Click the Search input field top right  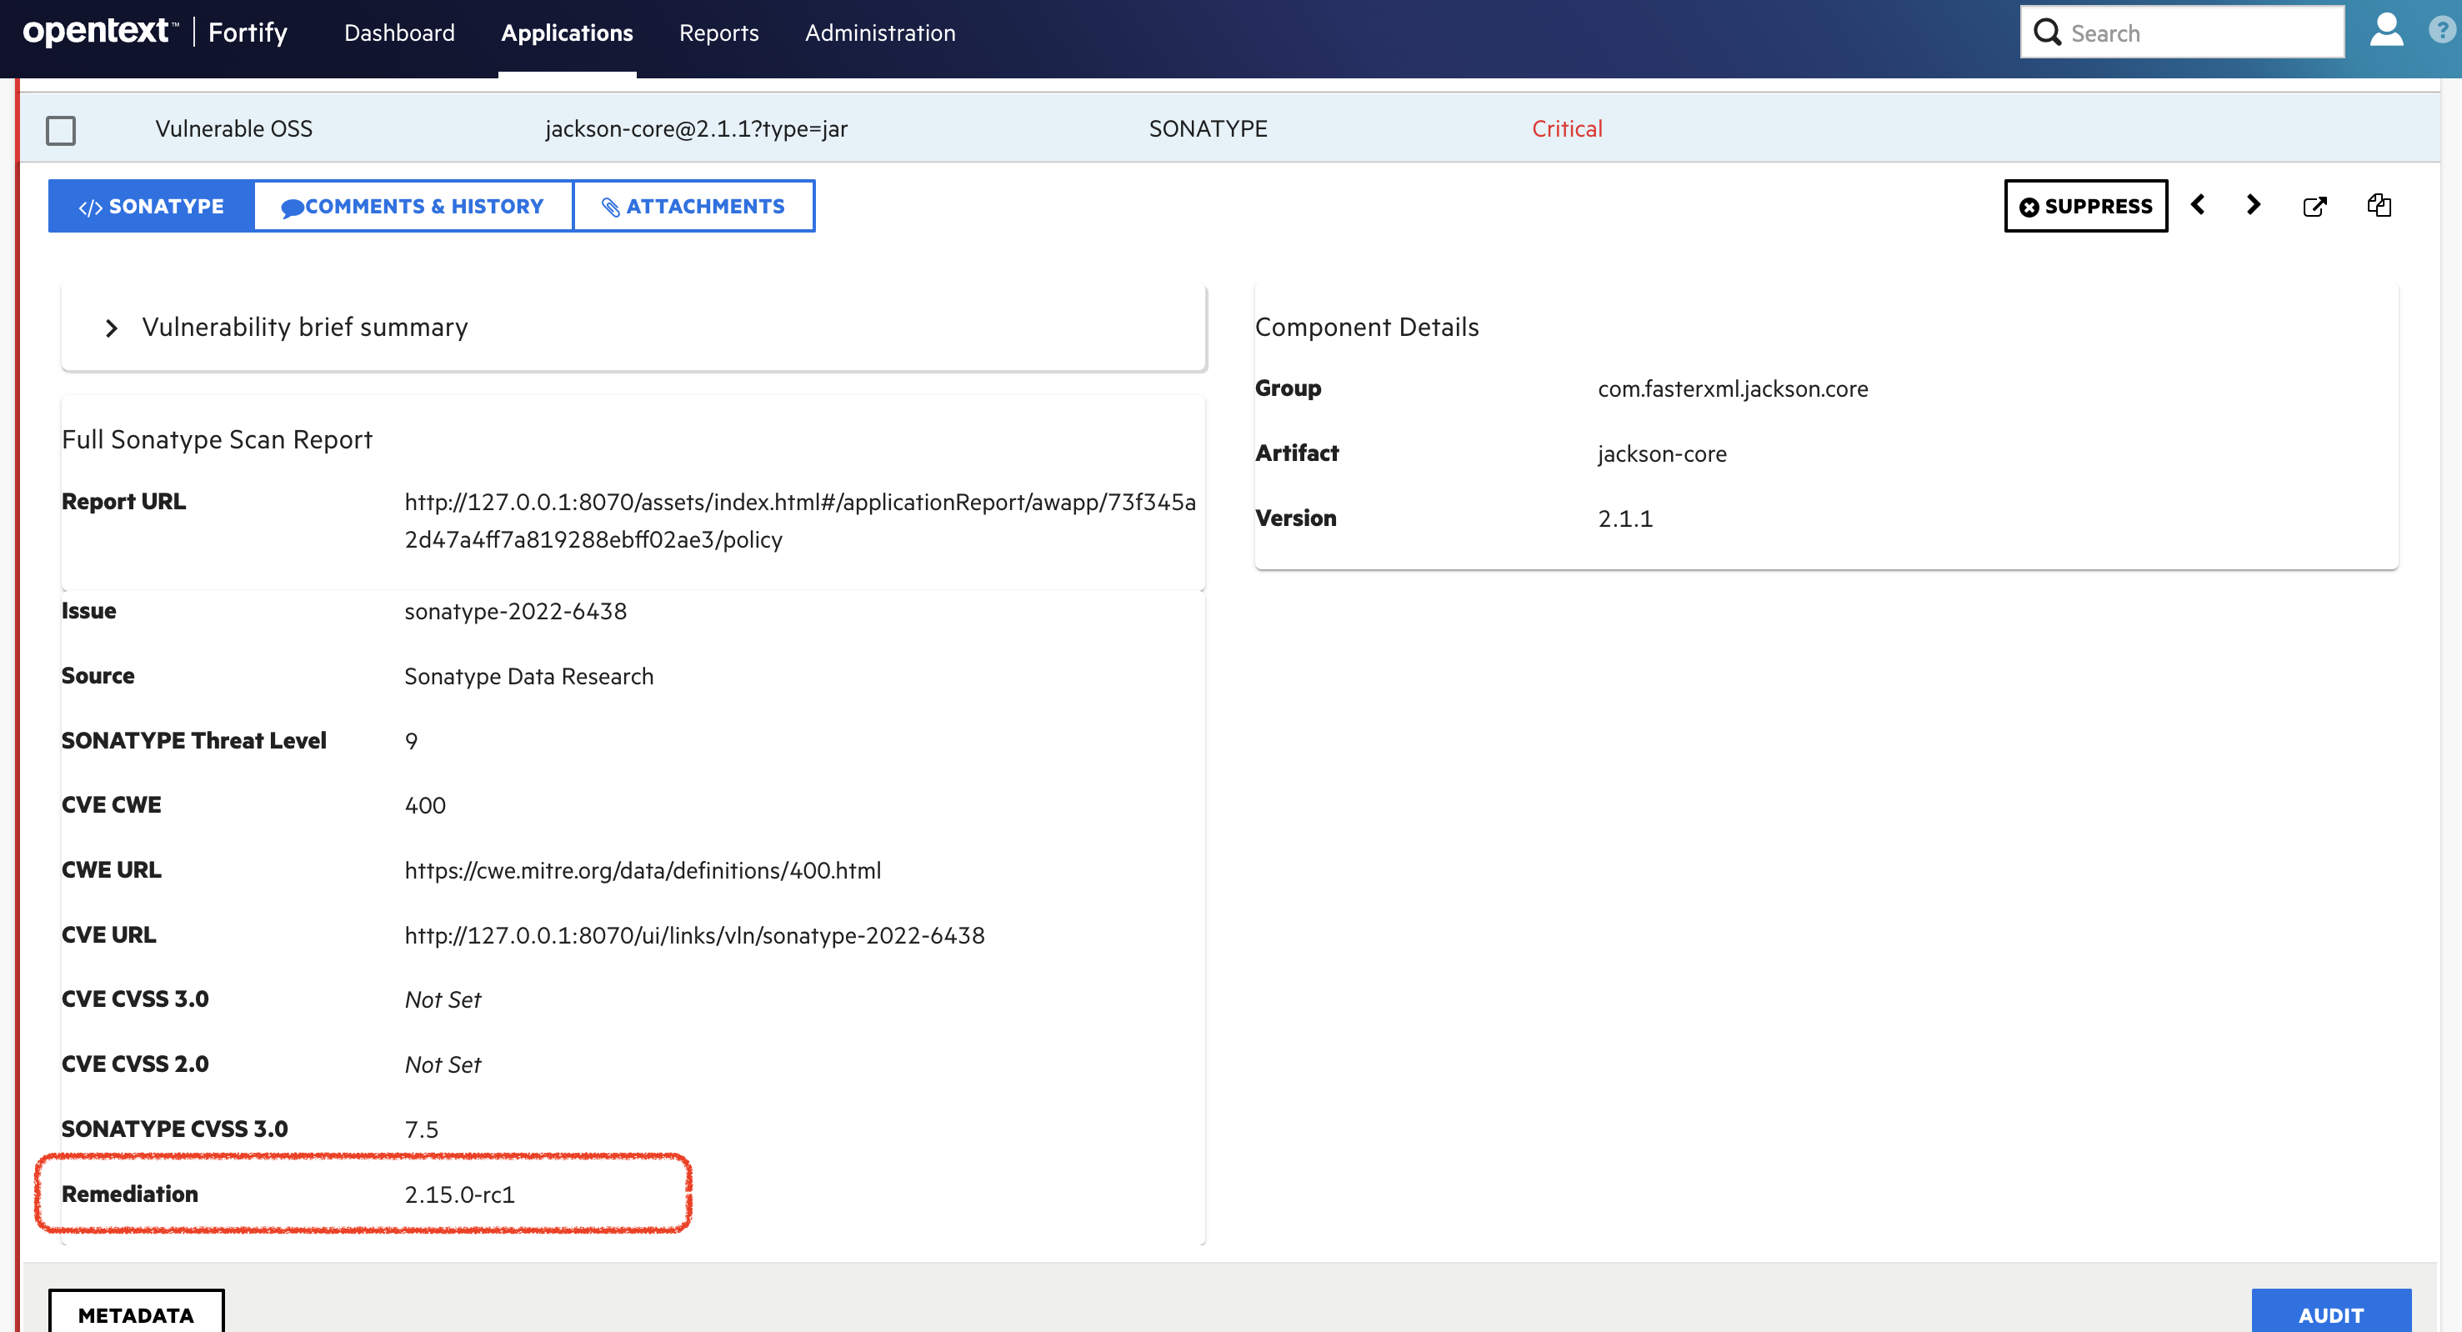pyautogui.click(x=2183, y=31)
